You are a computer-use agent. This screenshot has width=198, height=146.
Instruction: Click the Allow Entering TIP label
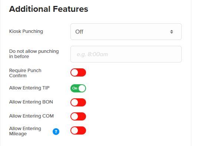(29, 88)
